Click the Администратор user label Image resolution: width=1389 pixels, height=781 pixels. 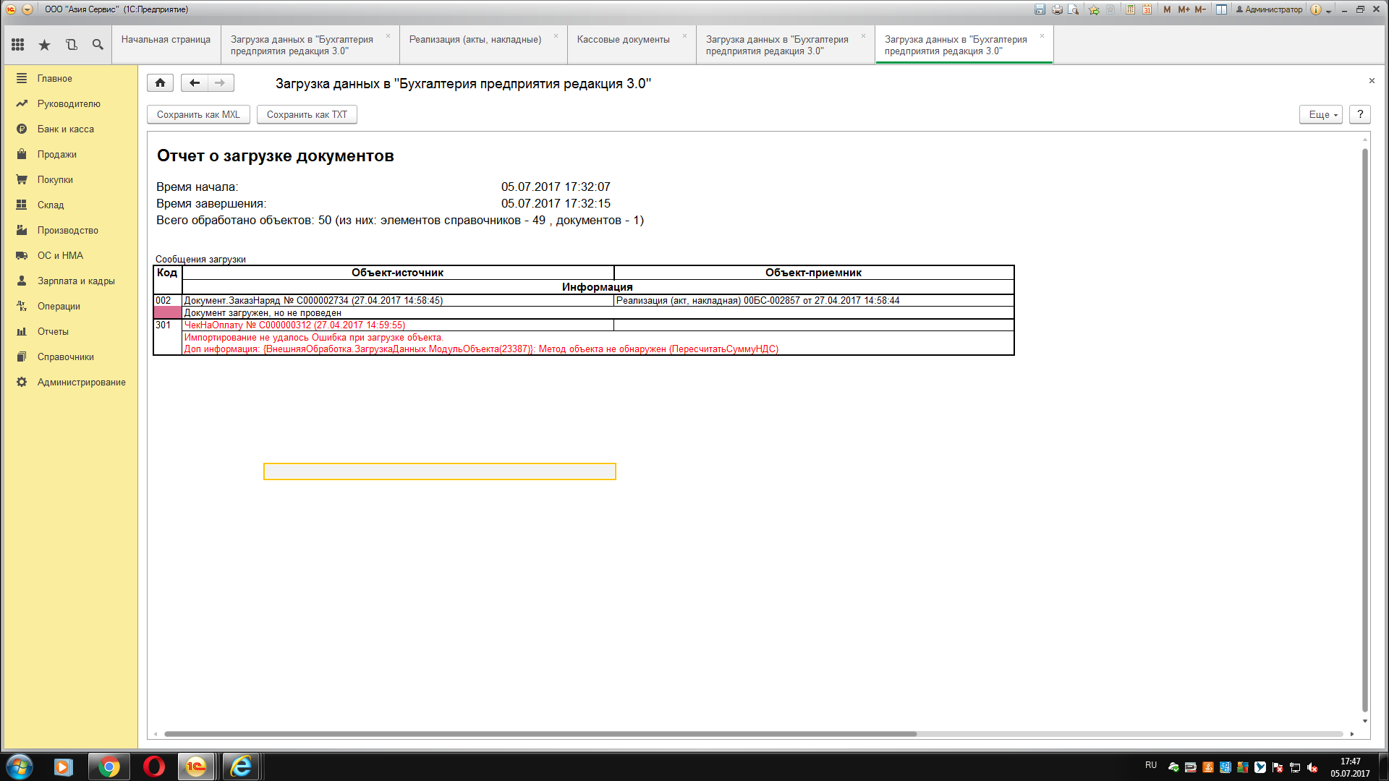pyautogui.click(x=1269, y=9)
